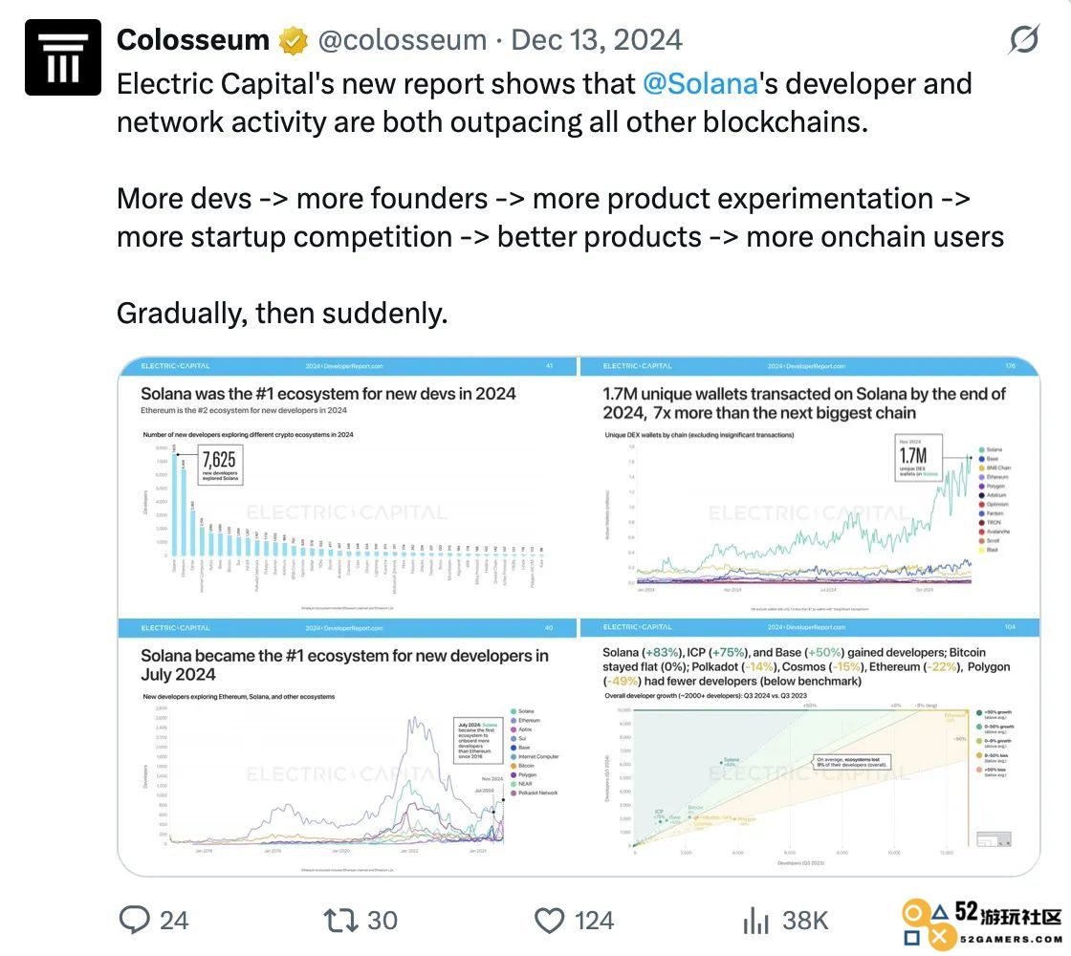The height and width of the screenshot is (956, 1071).
Task: Open the new devs bar chart image
Action: (348, 486)
